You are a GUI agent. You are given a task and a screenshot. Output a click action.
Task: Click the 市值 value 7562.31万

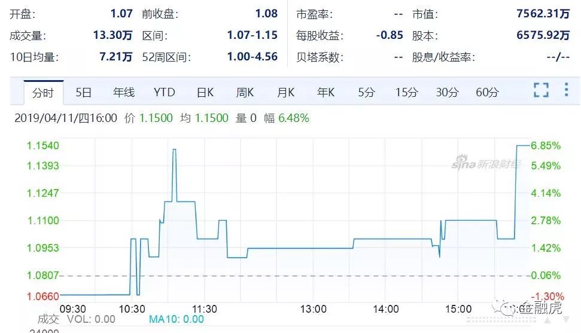point(543,13)
